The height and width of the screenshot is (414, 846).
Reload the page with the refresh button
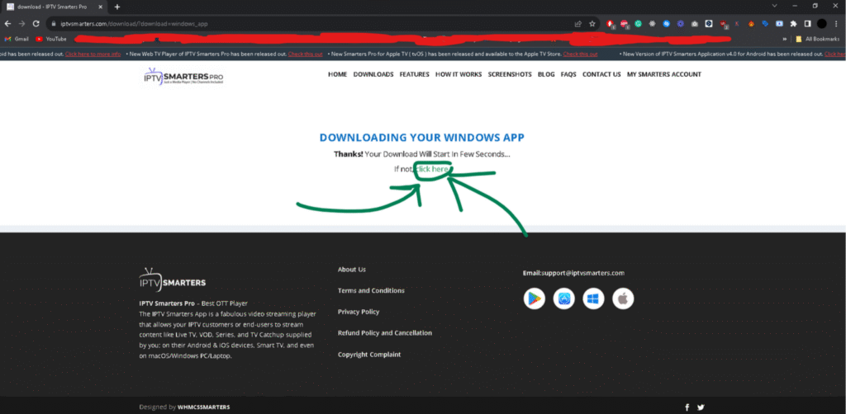click(x=36, y=24)
